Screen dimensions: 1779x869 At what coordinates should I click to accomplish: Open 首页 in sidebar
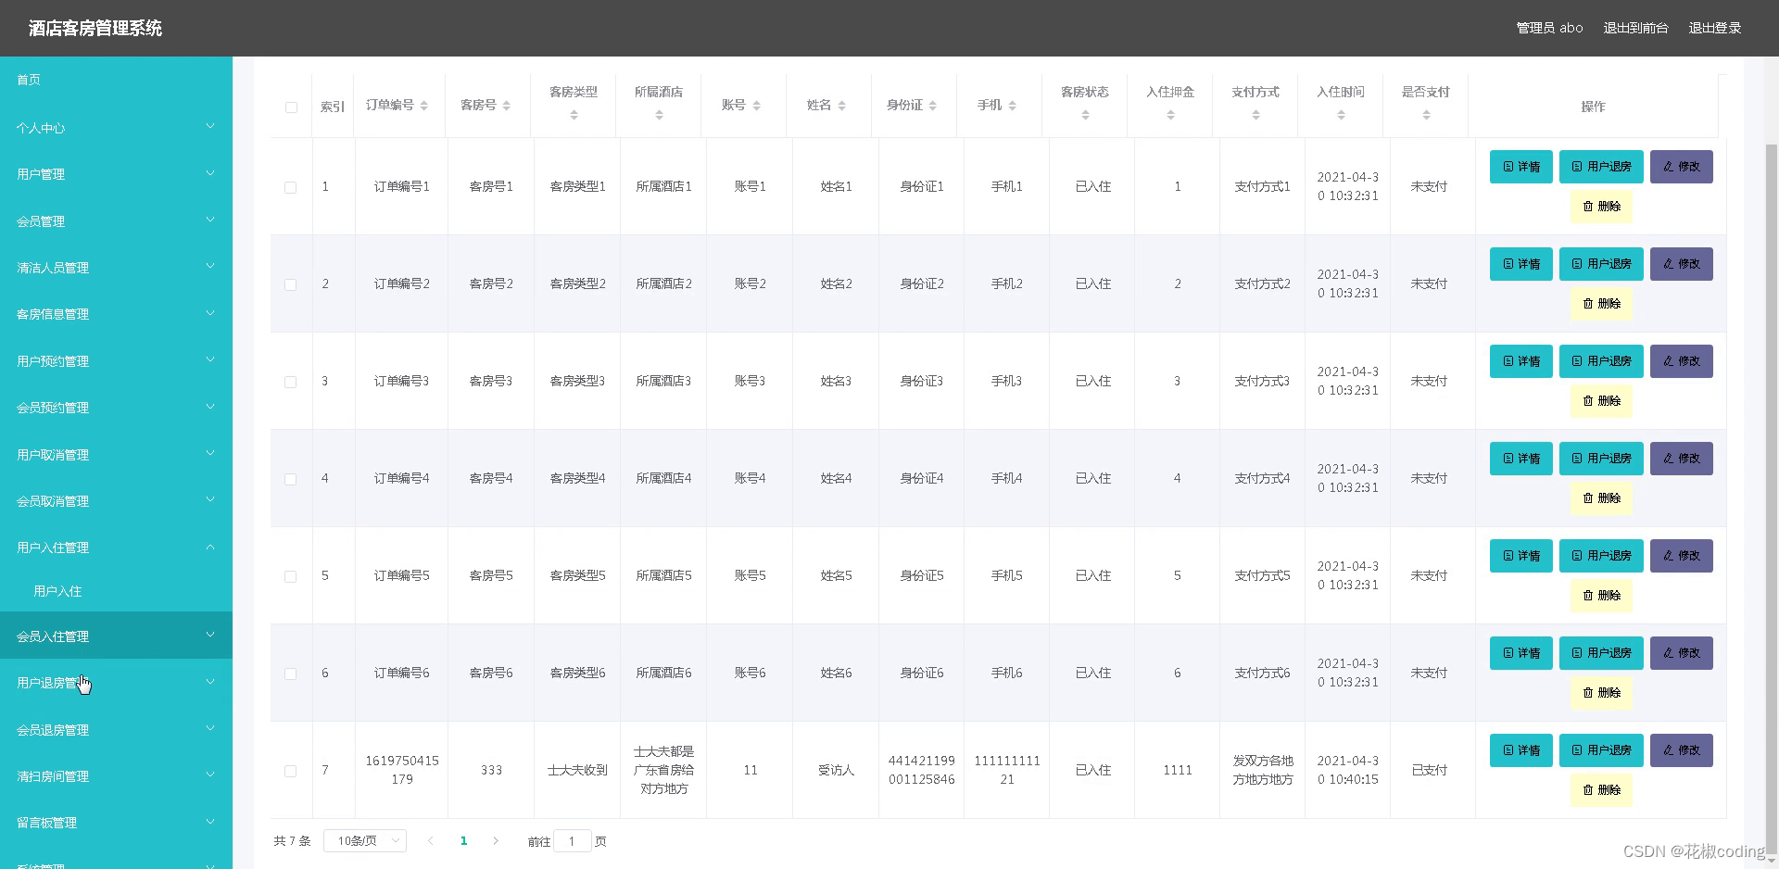(116, 80)
